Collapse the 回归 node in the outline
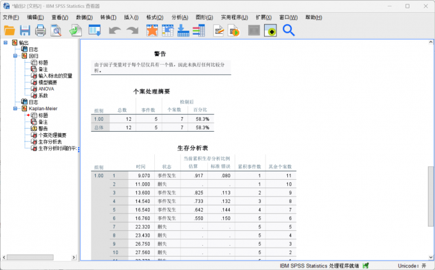435x270 pixels. point(15,56)
